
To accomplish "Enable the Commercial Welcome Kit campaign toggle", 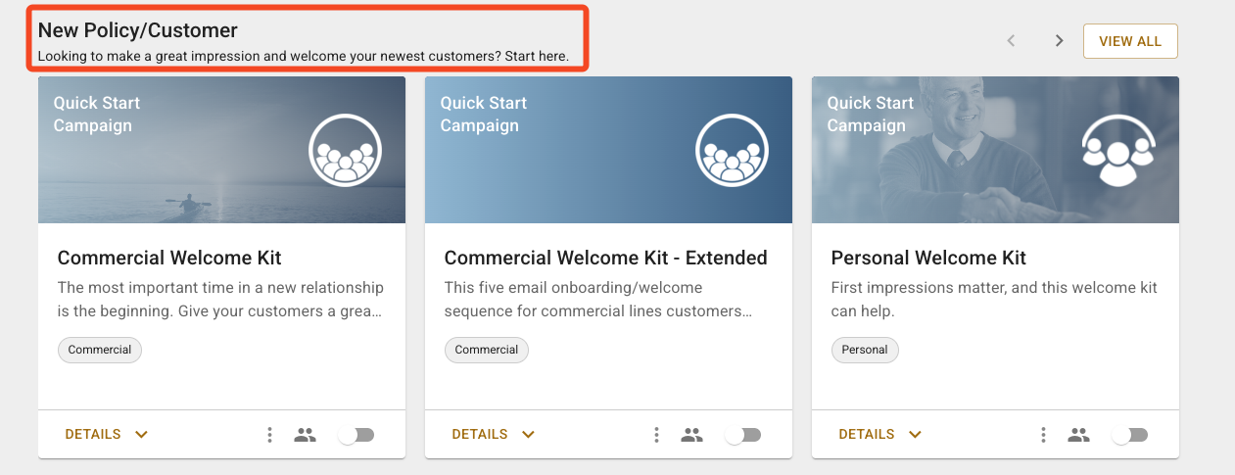I will [356, 435].
